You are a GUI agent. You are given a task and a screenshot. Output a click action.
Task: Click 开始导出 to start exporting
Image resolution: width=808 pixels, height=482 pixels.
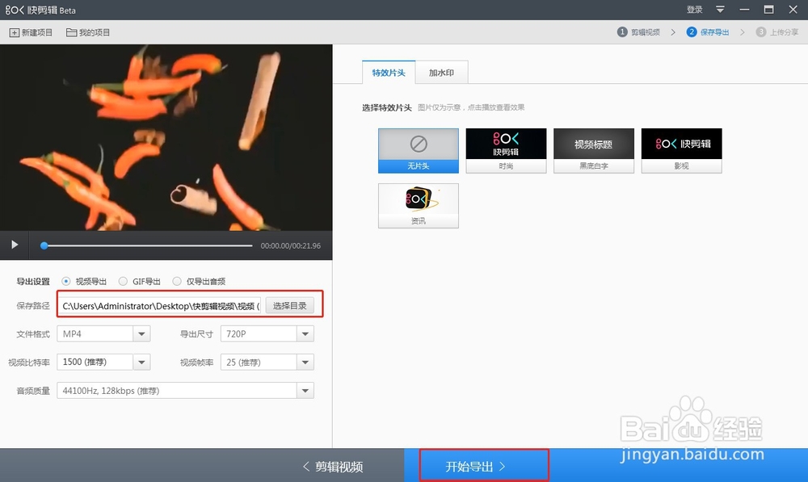click(484, 464)
